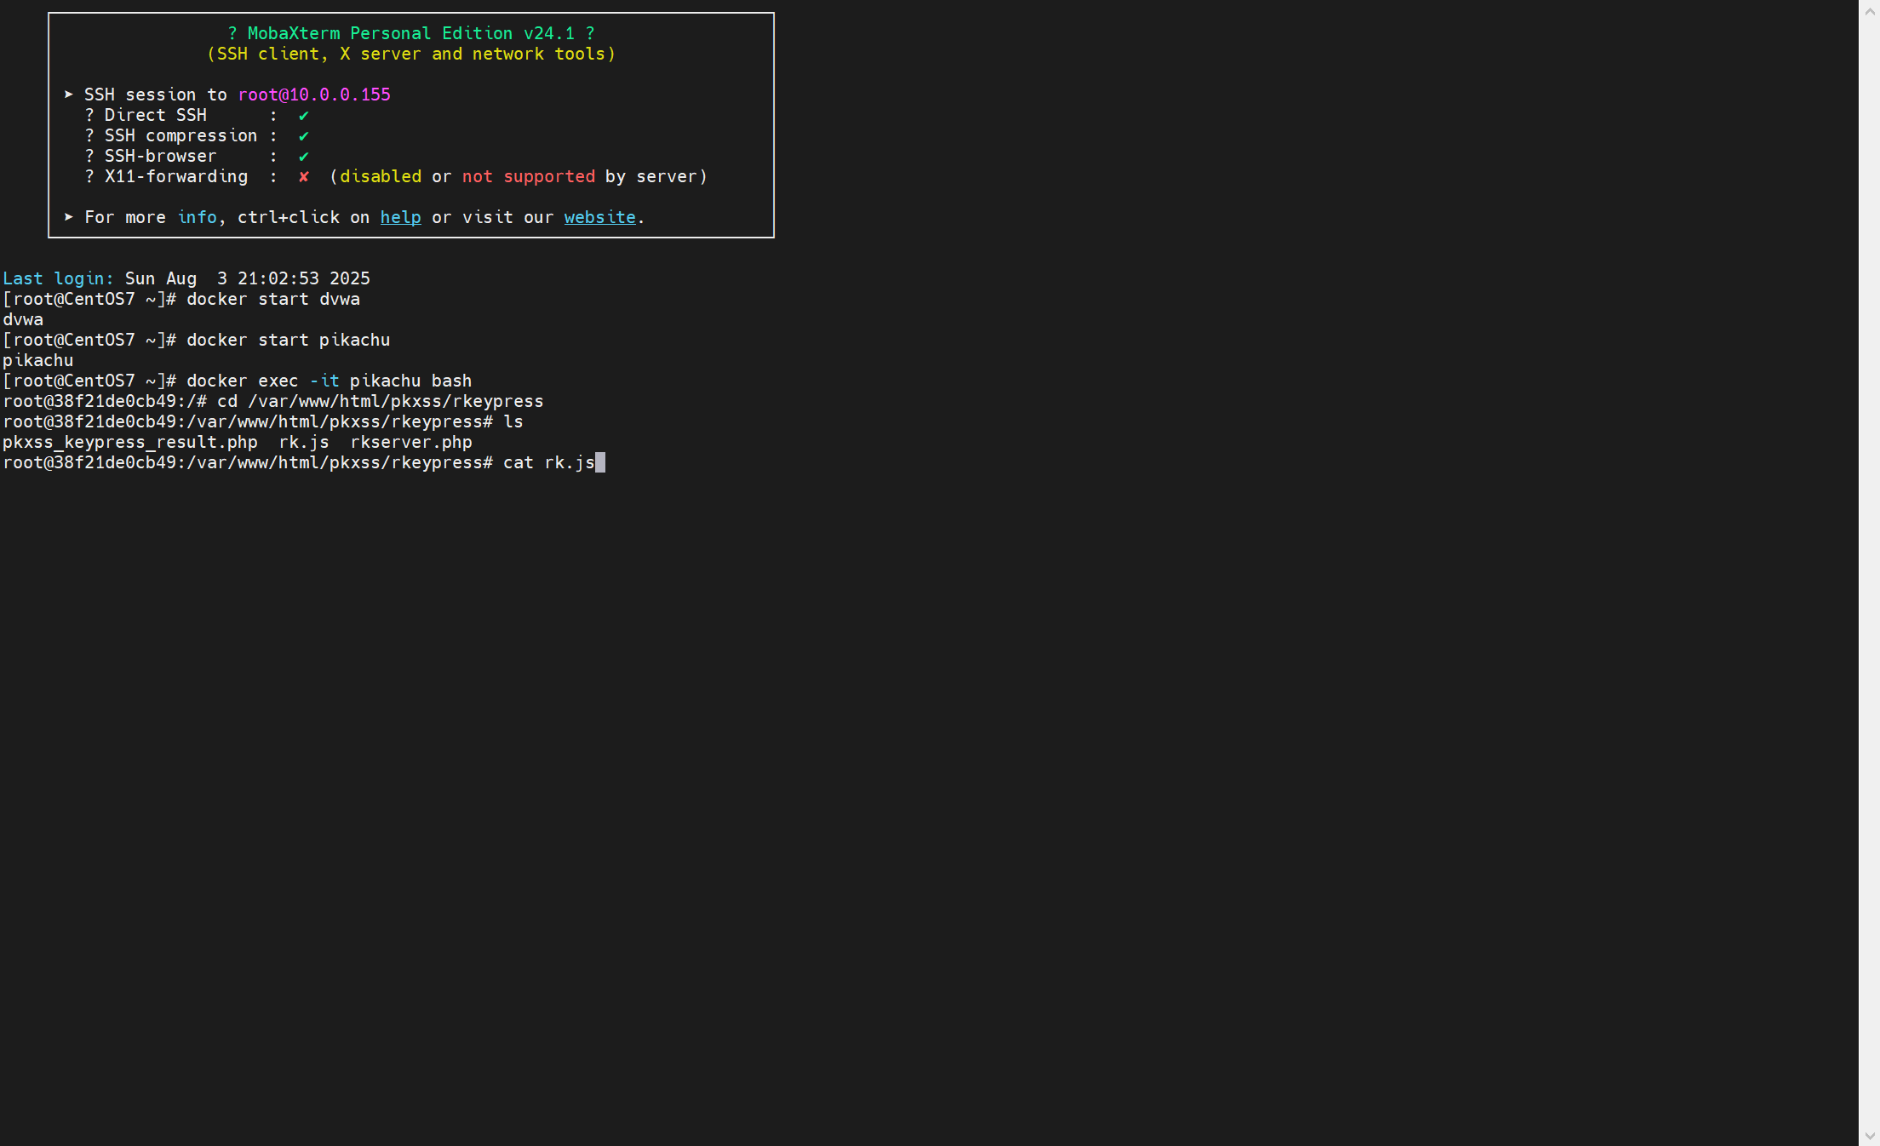Click the scrollbar up arrow
The height and width of the screenshot is (1146, 1880).
(x=1869, y=12)
